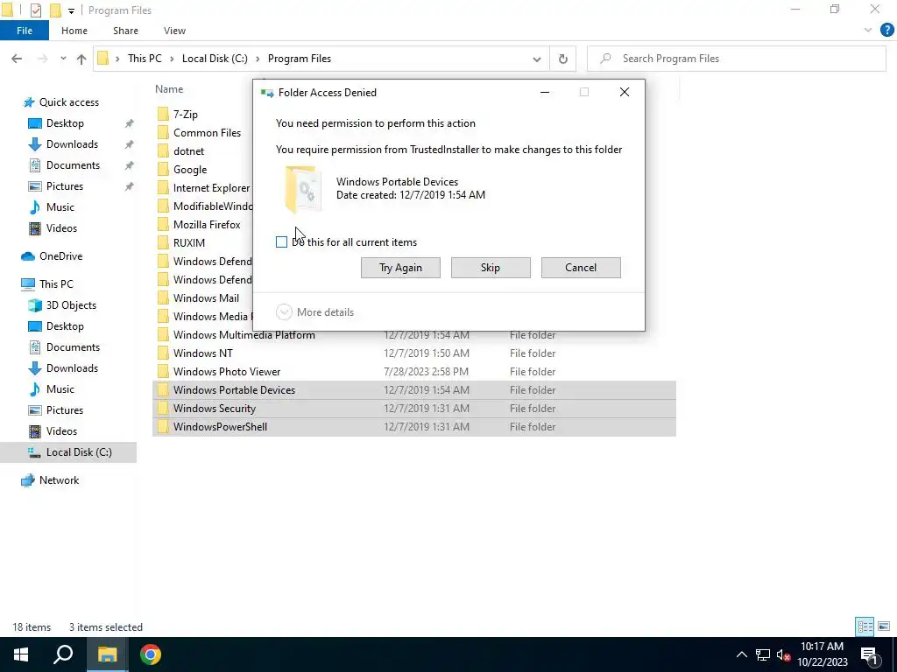897x672 pixels.
Task: Select the Windows Portable Devices folder row
Action: click(x=414, y=389)
